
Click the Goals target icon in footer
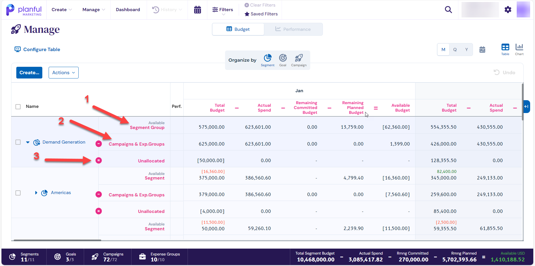pos(57,257)
